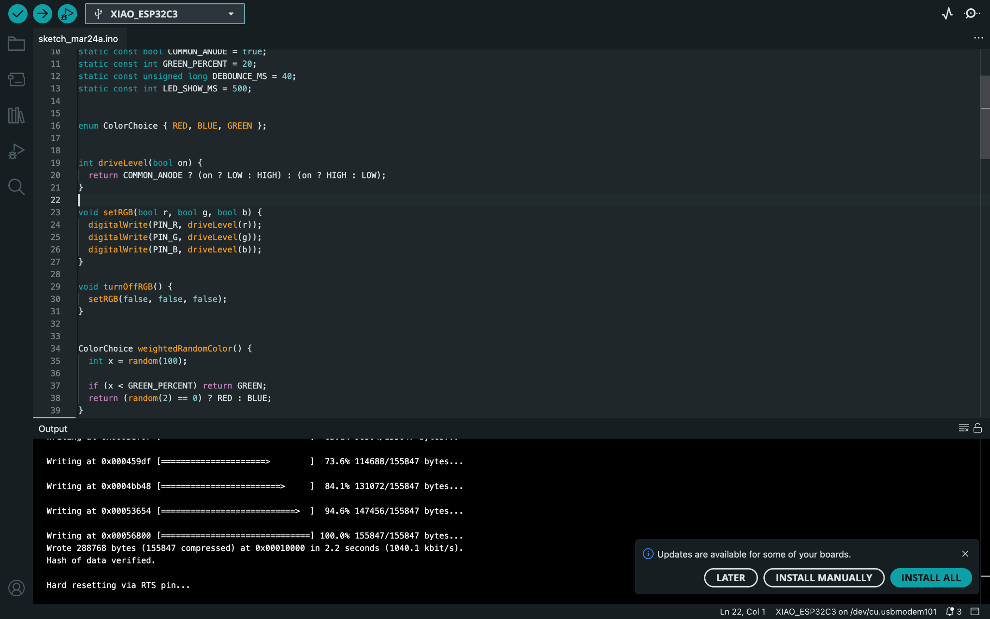Open the Boards Manager sidebar icon
This screenshot has height=619, width=990.
[16, 79]
